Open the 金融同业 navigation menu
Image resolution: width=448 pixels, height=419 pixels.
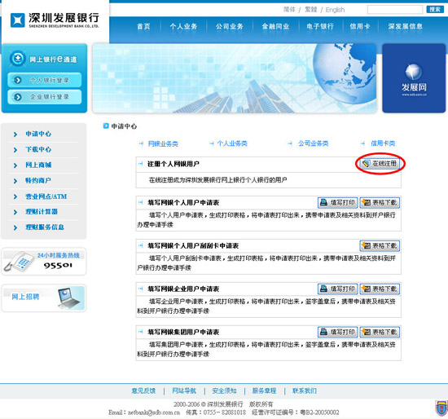point(275,27)
